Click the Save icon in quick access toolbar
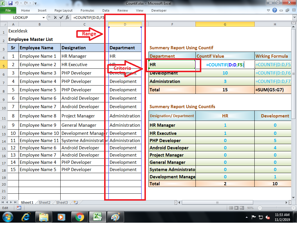297x225 pixels. point(10,3)
